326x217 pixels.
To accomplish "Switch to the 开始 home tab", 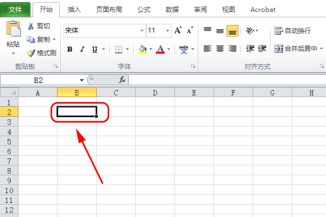I will coord(46,10).
